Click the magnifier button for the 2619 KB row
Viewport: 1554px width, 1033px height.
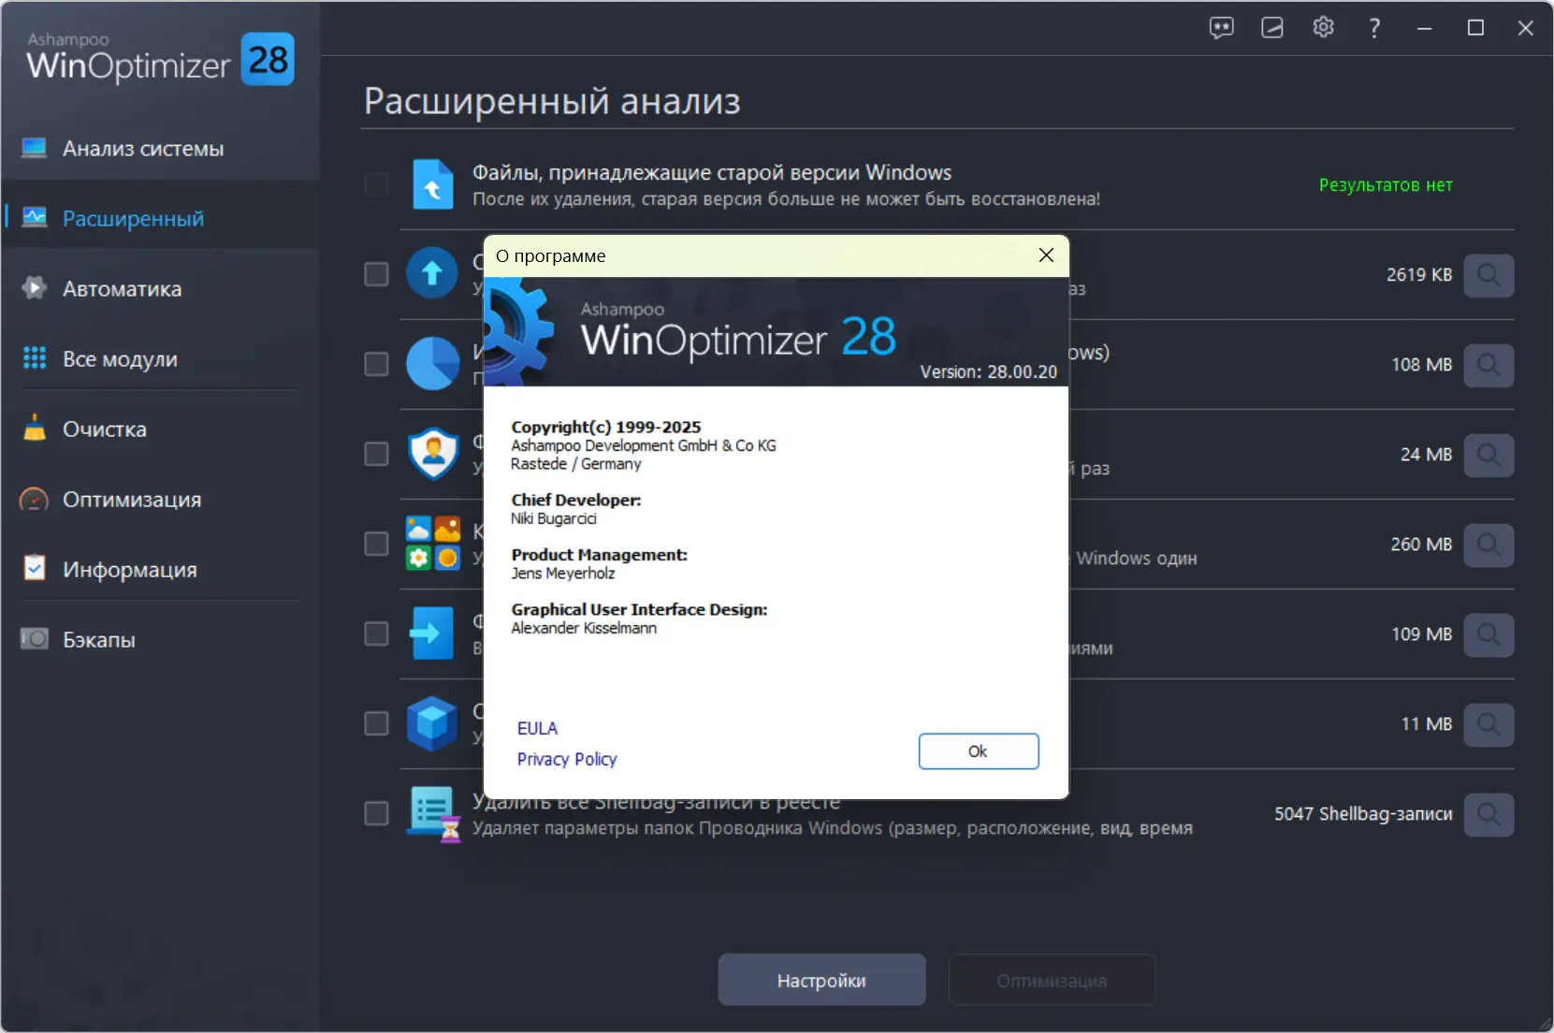pyautogui.click(x=1489, y=275)
